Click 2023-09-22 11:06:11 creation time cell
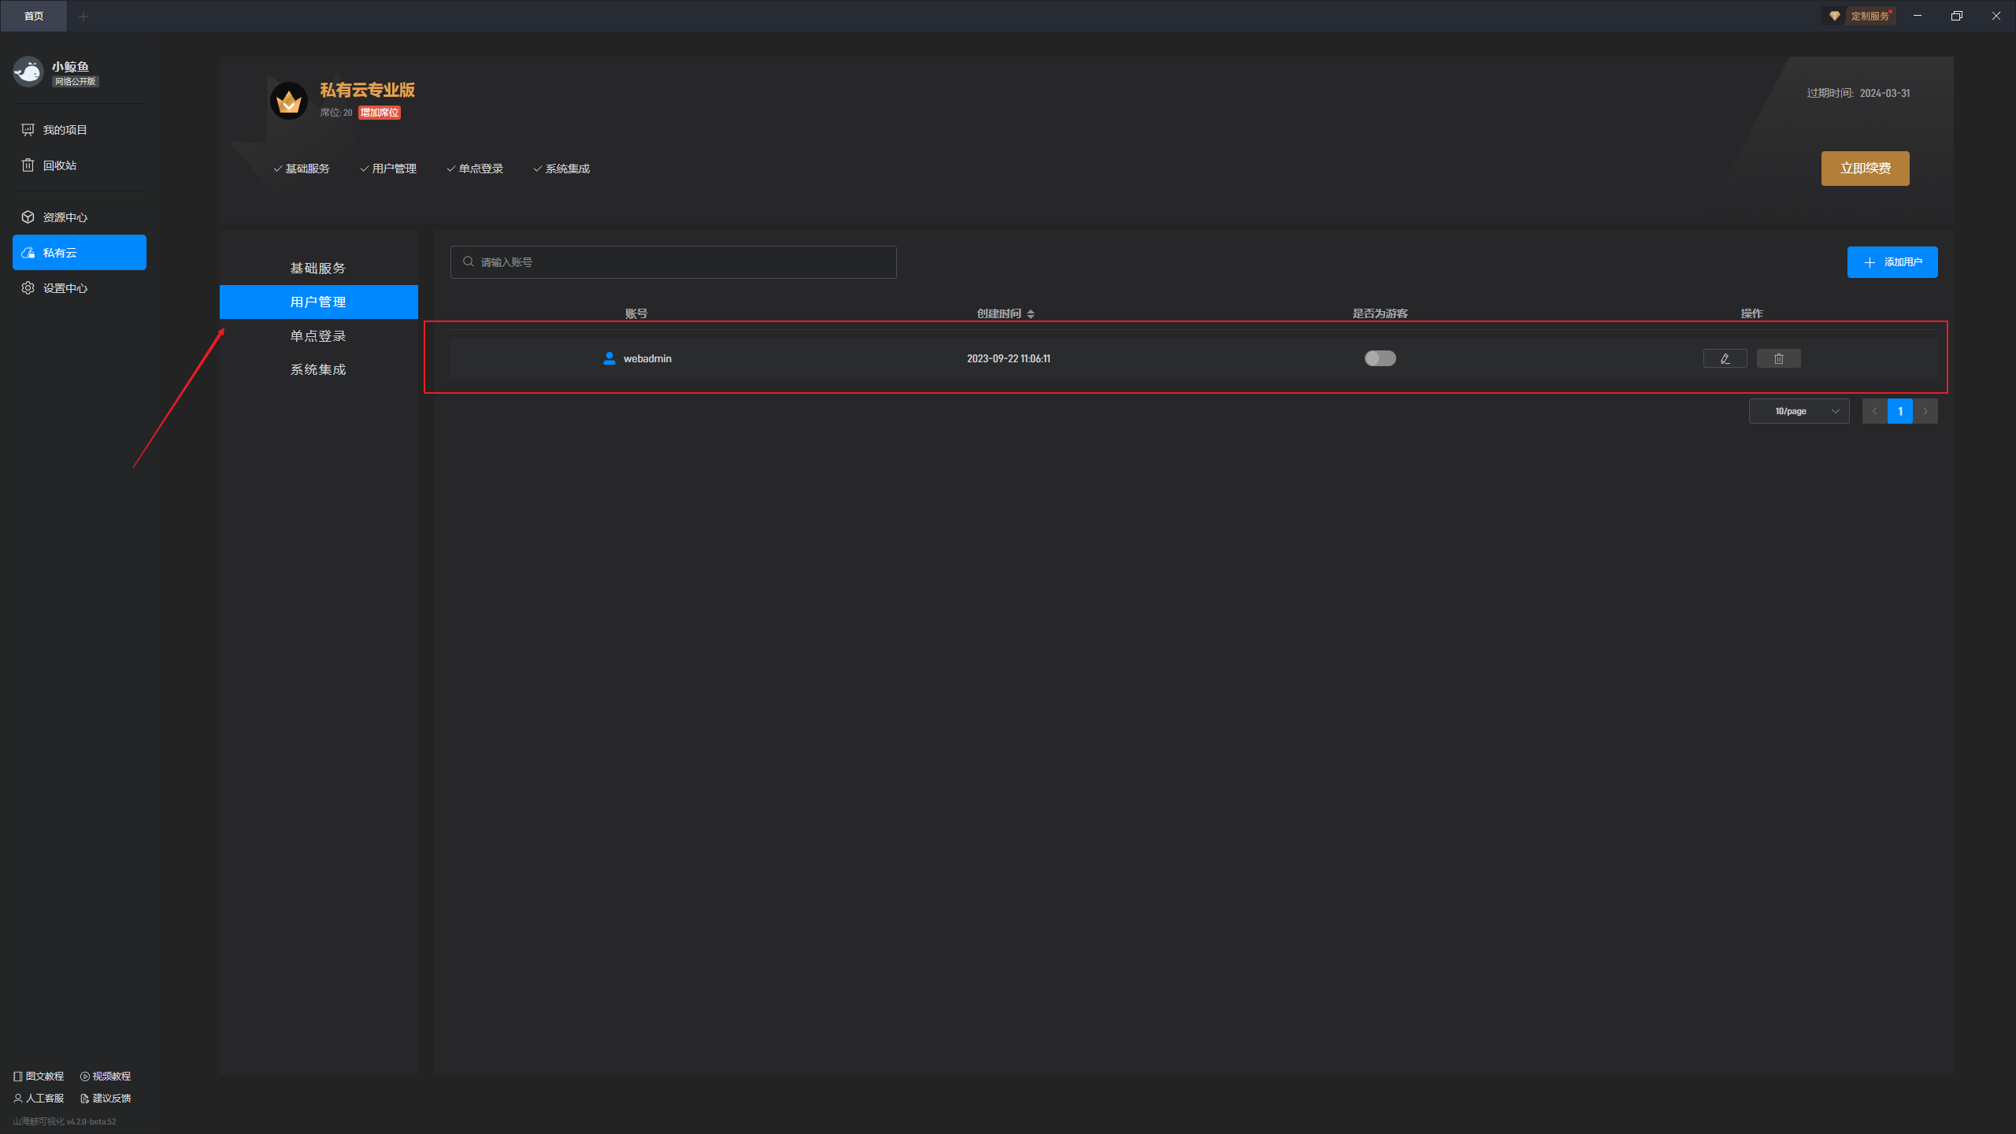The width and height of the screenshot is (2016, 1134). 1008,359
